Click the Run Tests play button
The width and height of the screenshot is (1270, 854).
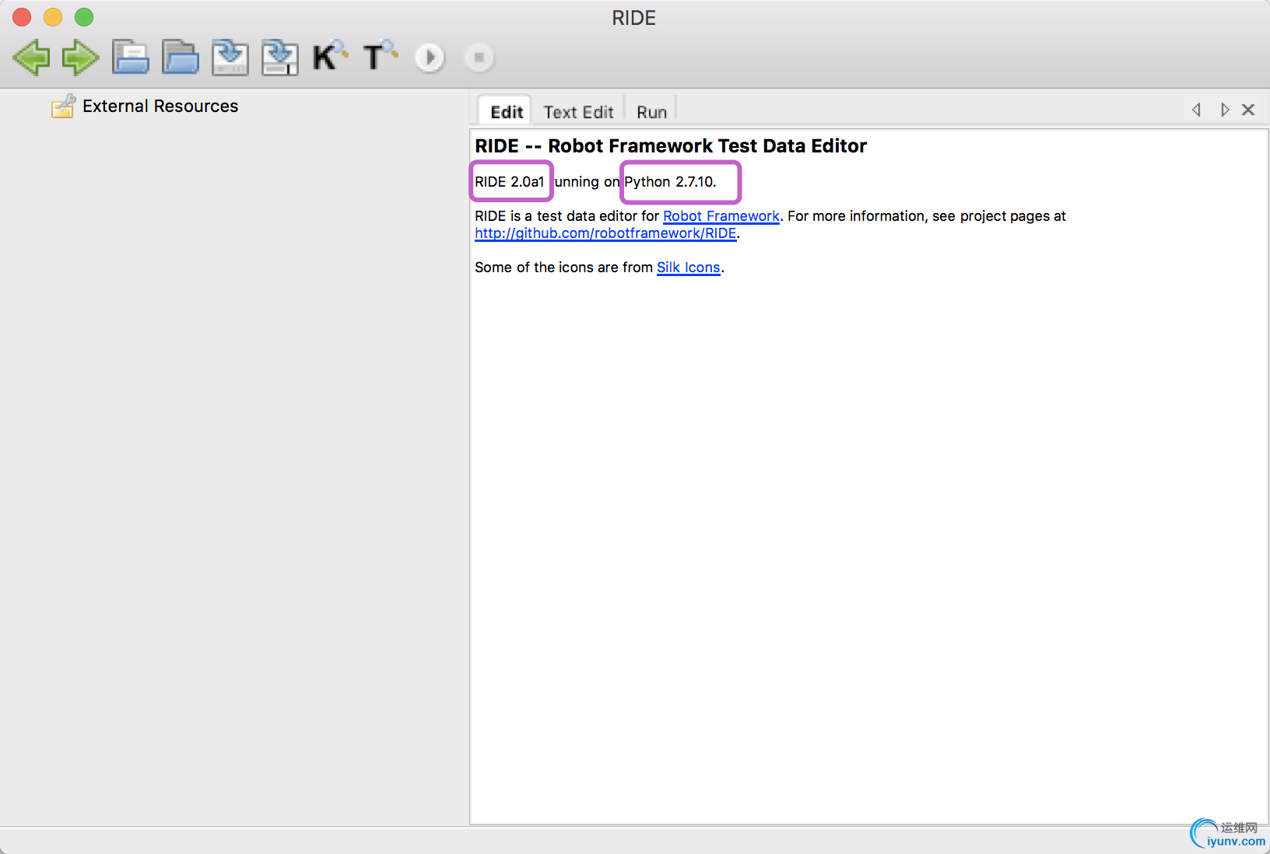pos(430,58)
